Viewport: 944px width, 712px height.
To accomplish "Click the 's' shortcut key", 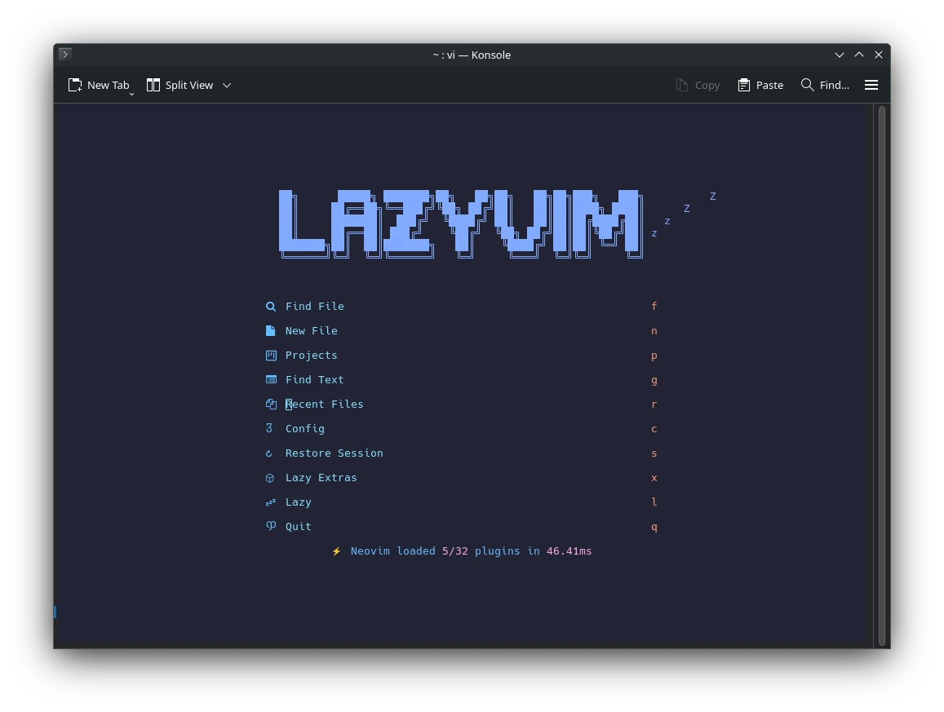I will click(654, 453).
